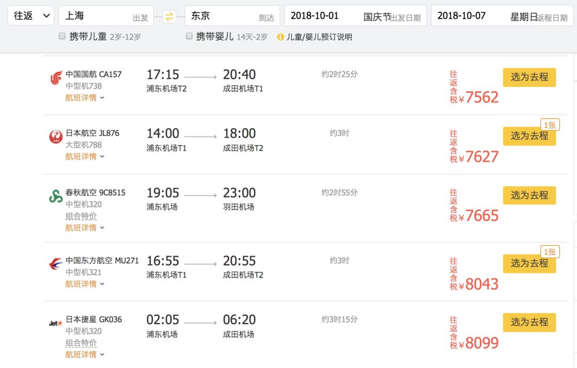Swap departure and arrival cities
Screen dimensions: 577x368
click(x=169, y=15)
